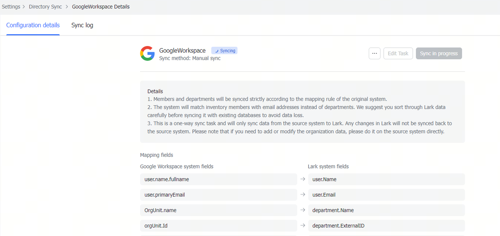
Task: Click the arrow beside user.primaryEmail
Action: pyautogui.click(x=302, y=195)
